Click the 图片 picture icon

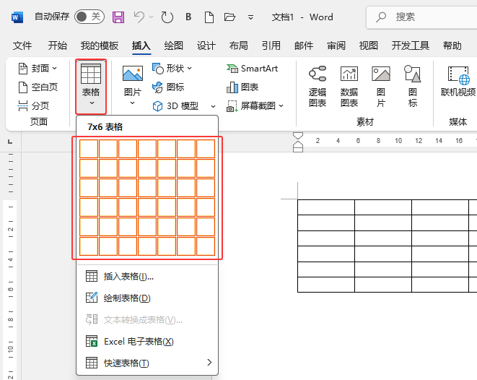[x=133, y=74]
